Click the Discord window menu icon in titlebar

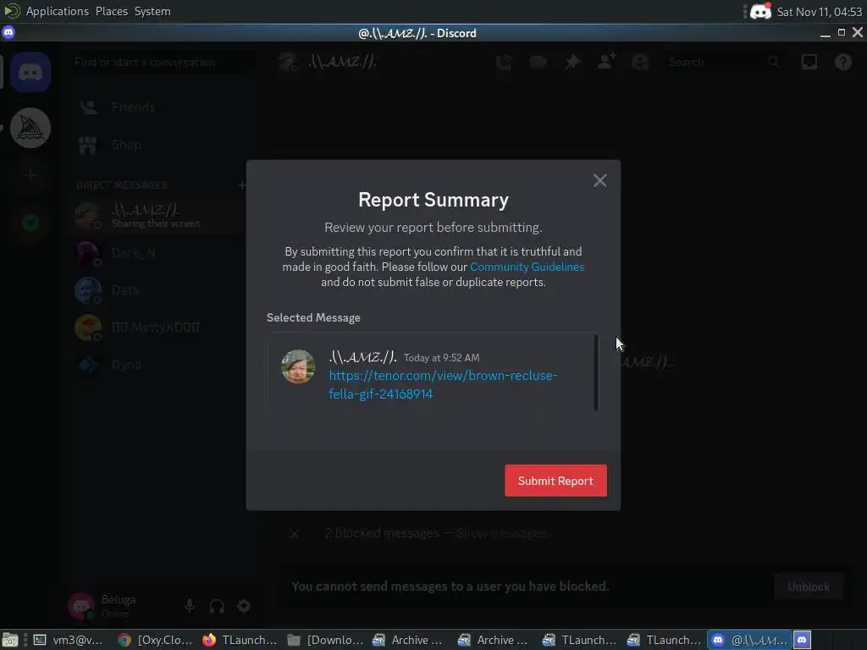(x=8, y=33)
